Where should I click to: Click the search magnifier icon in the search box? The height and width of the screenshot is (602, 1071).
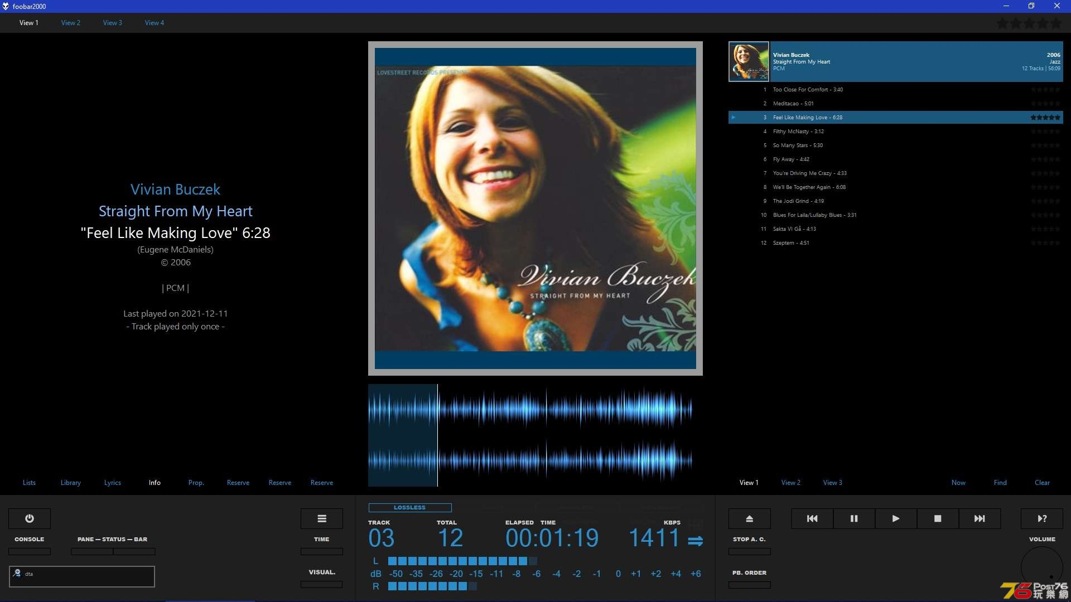coord(17,573)
